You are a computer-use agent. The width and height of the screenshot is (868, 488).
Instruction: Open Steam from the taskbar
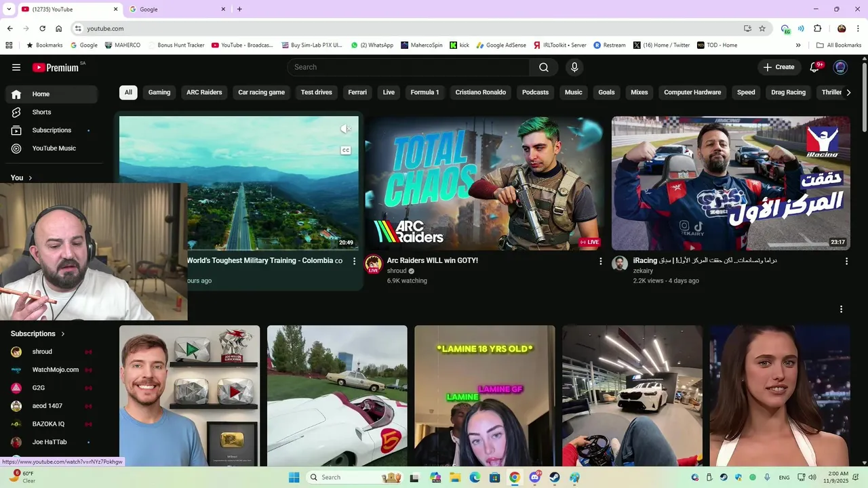pyautogui.click(x=555, y=477)
